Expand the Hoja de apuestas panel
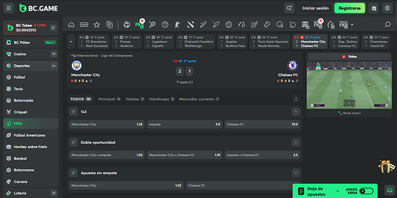The width and height of the screenshot is (397, 198). [x=337, y=191]
